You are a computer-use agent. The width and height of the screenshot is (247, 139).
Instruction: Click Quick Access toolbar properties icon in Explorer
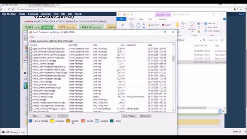point(124,15)
